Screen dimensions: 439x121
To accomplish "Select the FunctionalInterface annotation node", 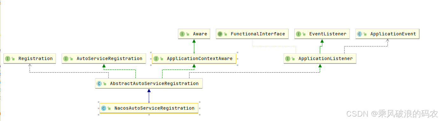I will 252,34.
